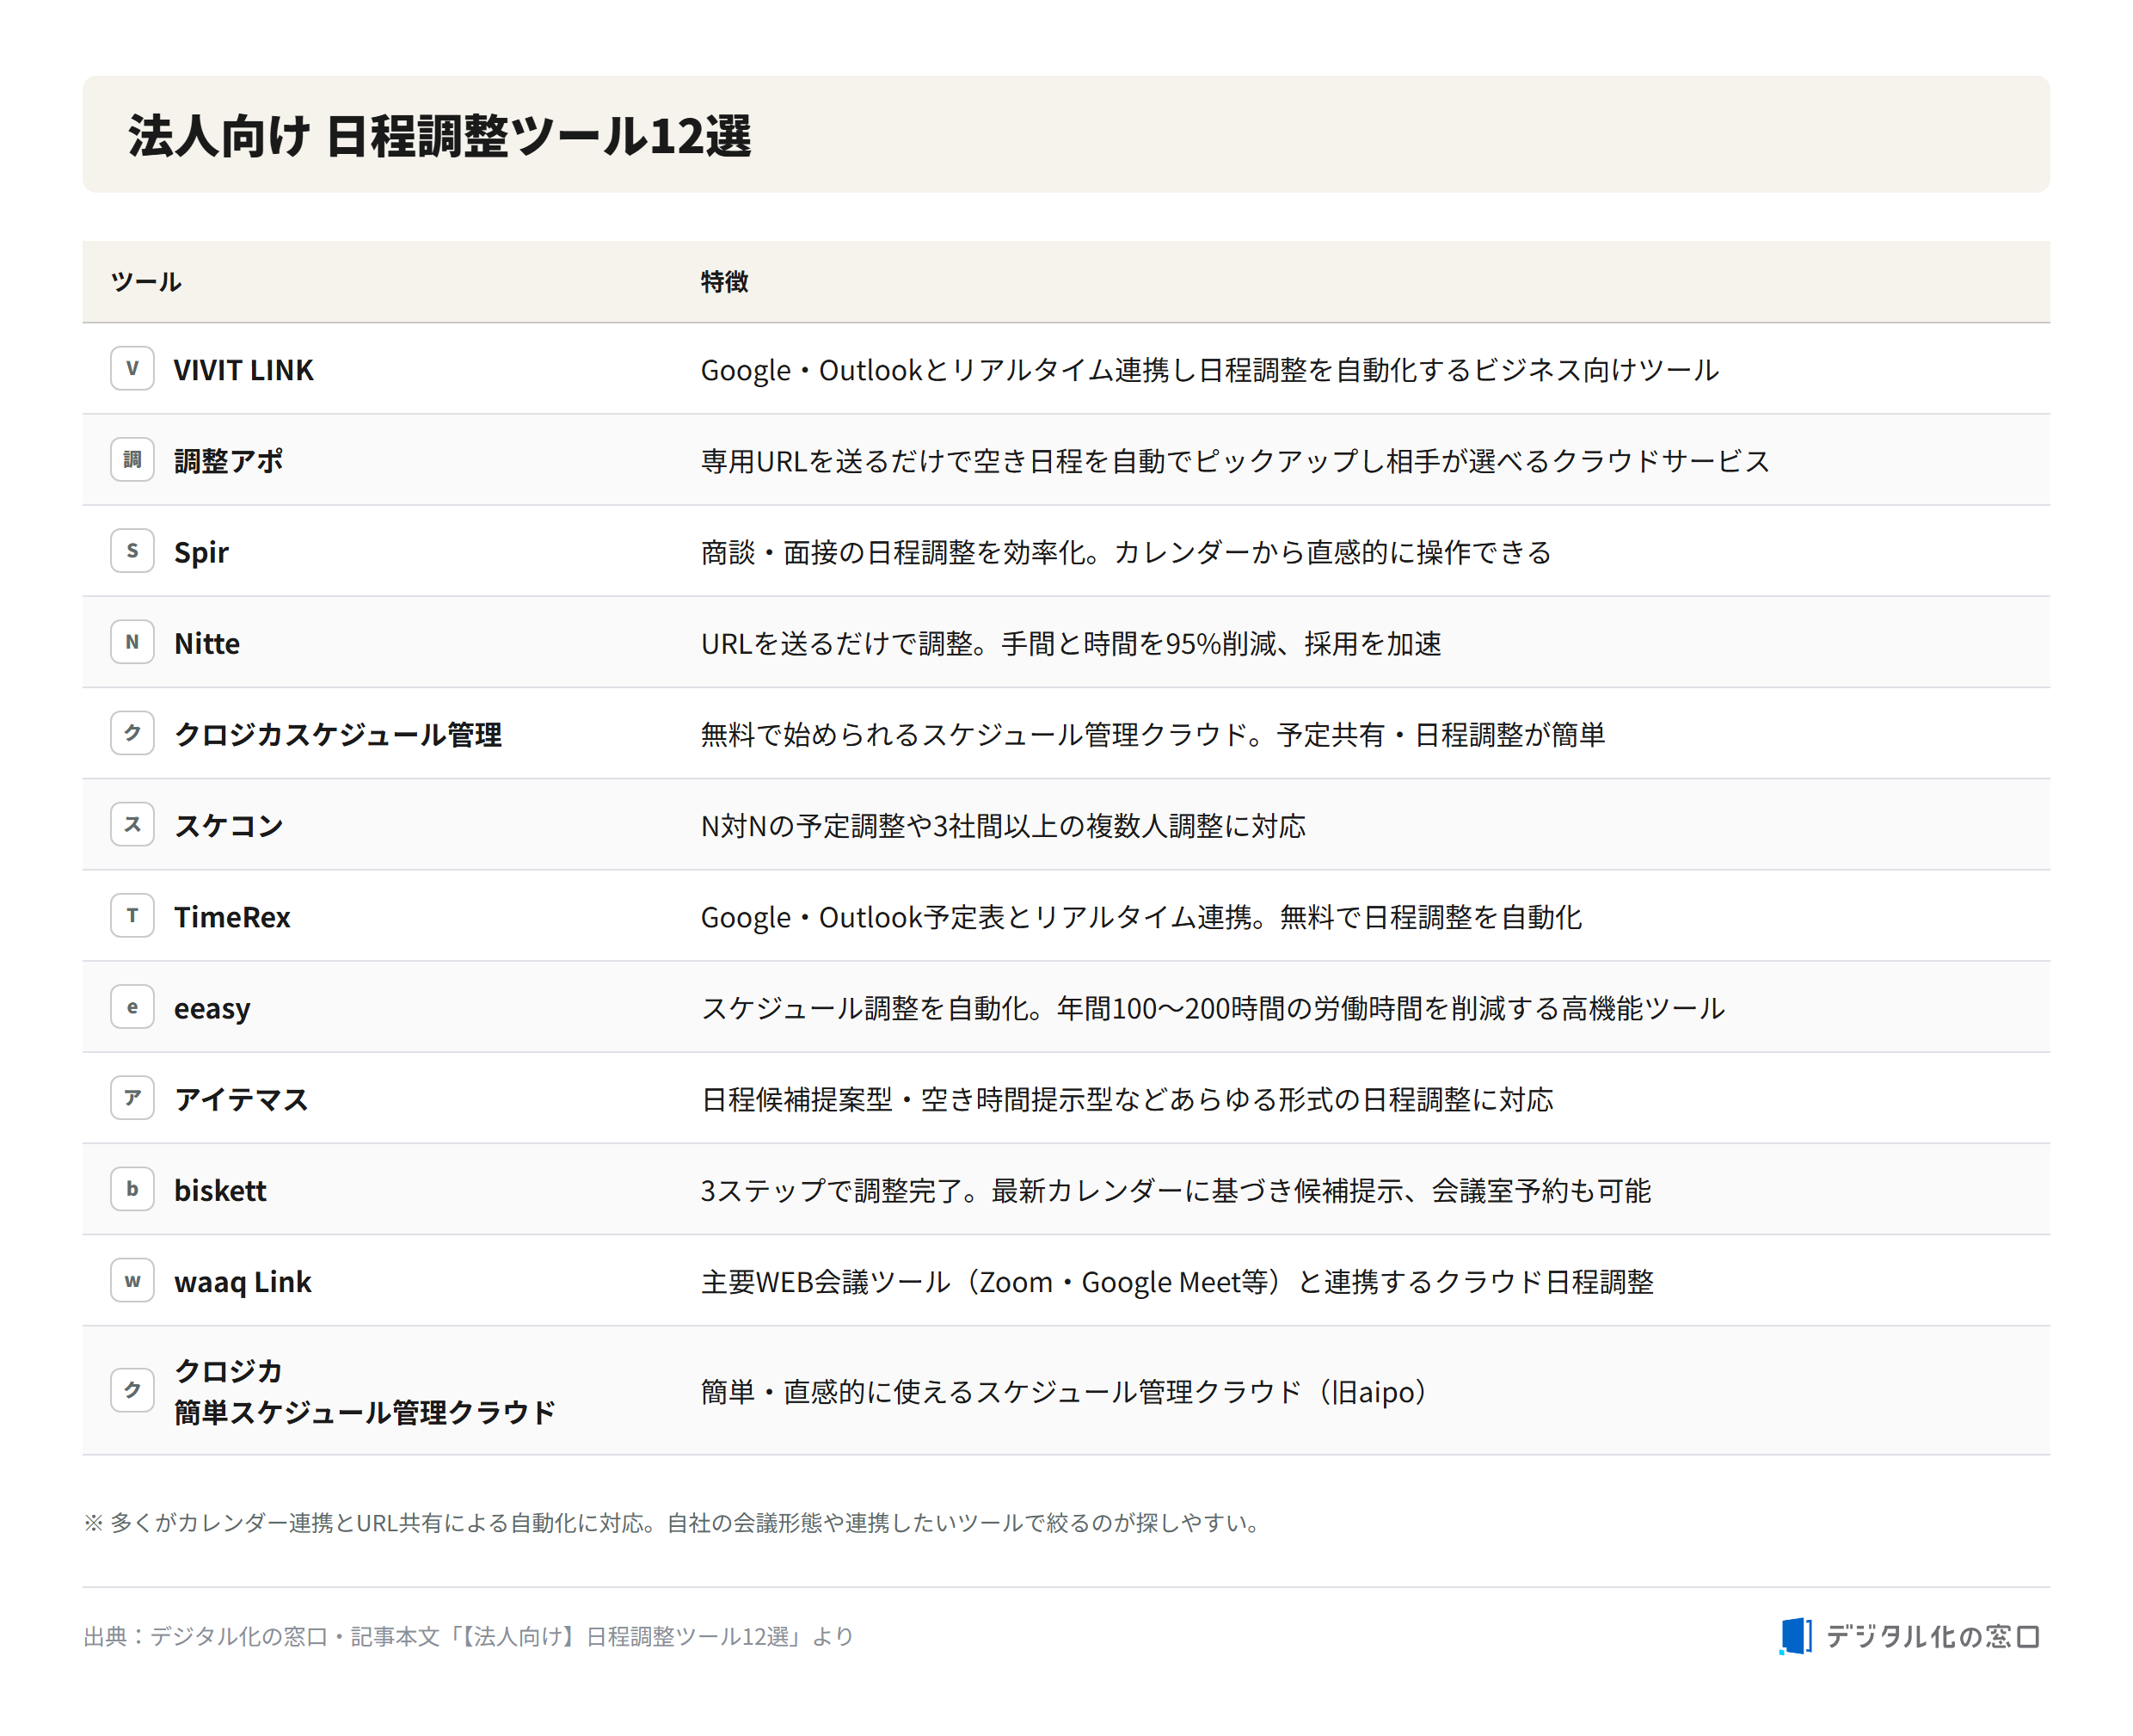This screenshot has width=2133, height=1736.
Task: Click アイテマス description 日程候補提案型・空き時間提示型
Action: [1127, 1099]
